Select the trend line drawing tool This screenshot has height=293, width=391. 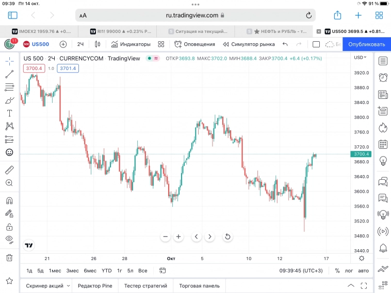(x=9, y=75)
